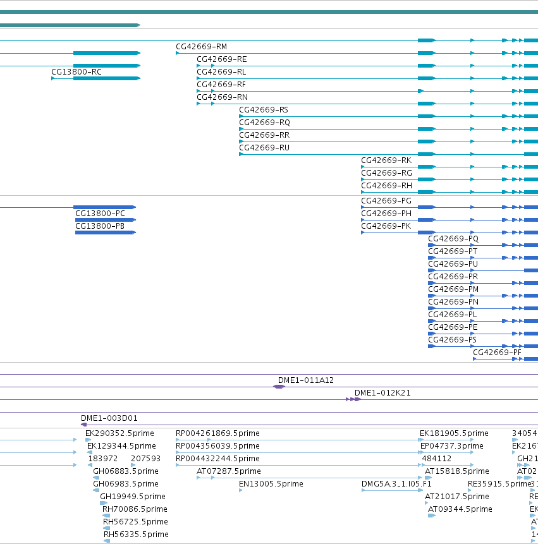This screenshot has width=538, height=544.
Task: Click the 207593 EST label
Action: tap(146, 459)
